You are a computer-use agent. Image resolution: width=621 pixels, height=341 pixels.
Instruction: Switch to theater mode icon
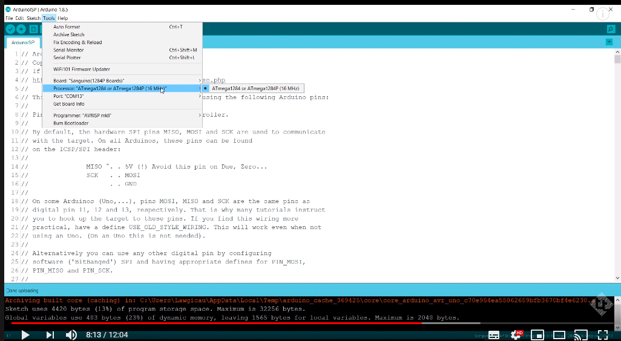coord(559,335)
